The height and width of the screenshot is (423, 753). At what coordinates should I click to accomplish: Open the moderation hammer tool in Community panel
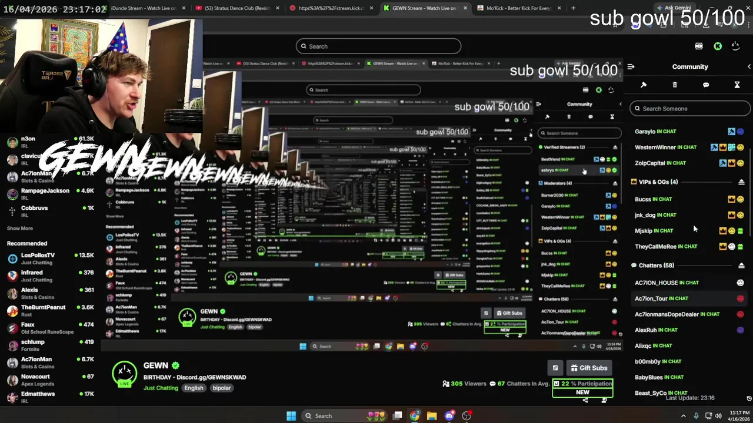click(x=644, y=85)
